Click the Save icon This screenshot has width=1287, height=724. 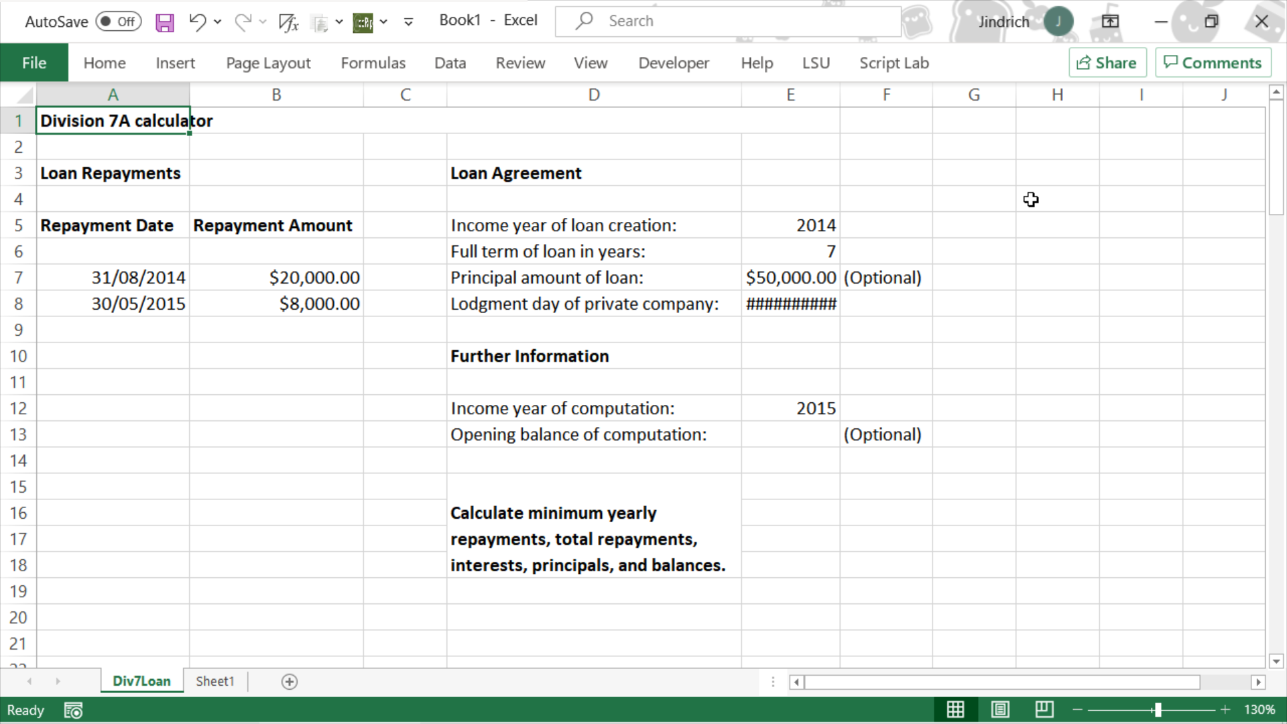pyautogui.click(x=164, y=22)
